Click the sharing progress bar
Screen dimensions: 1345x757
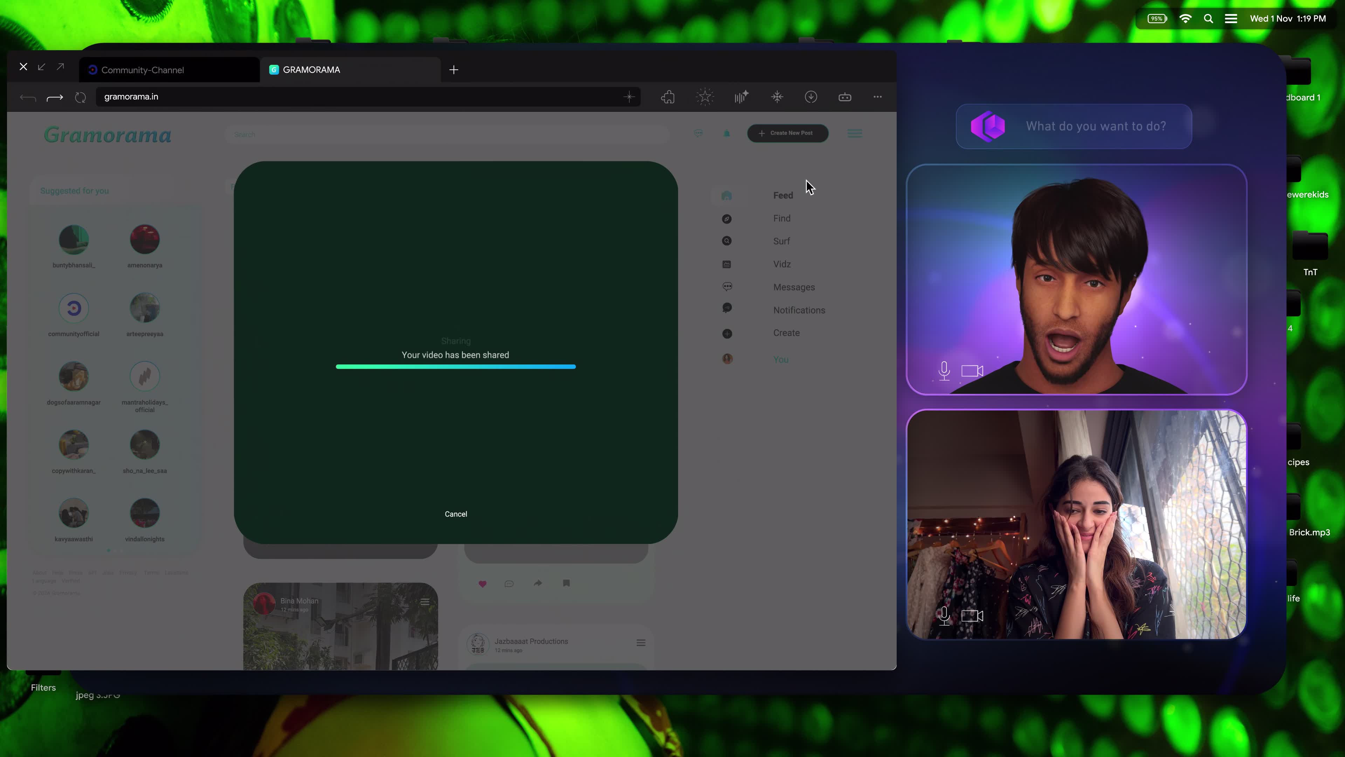point(456,367)
